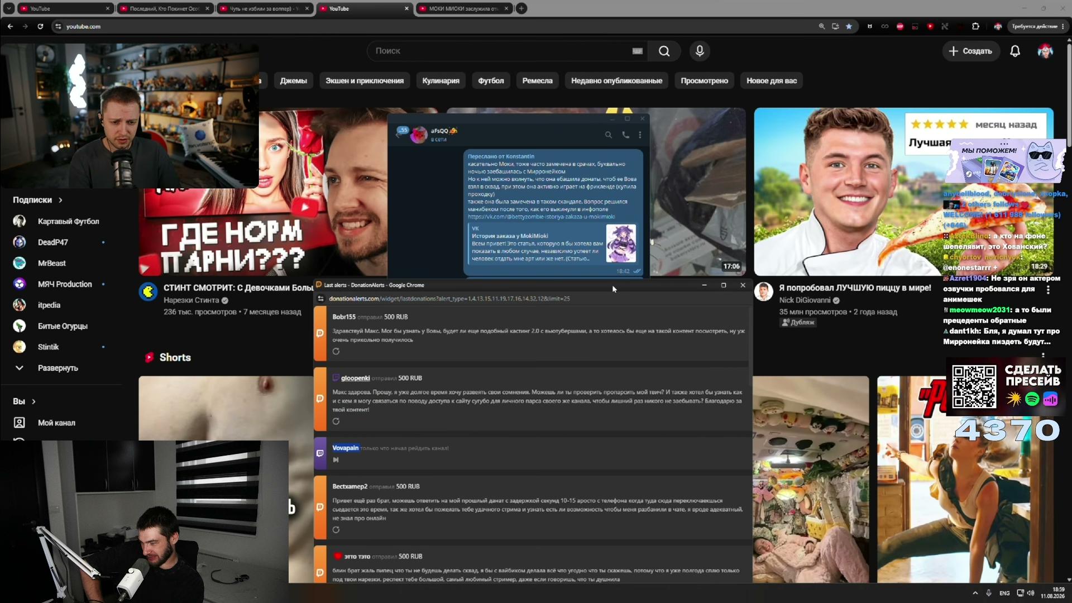Image resolution: width=1072 pixels, height=603 pixels.
Task: Replay the Bectxamep2 donation alert
Action: pos(336,530)
